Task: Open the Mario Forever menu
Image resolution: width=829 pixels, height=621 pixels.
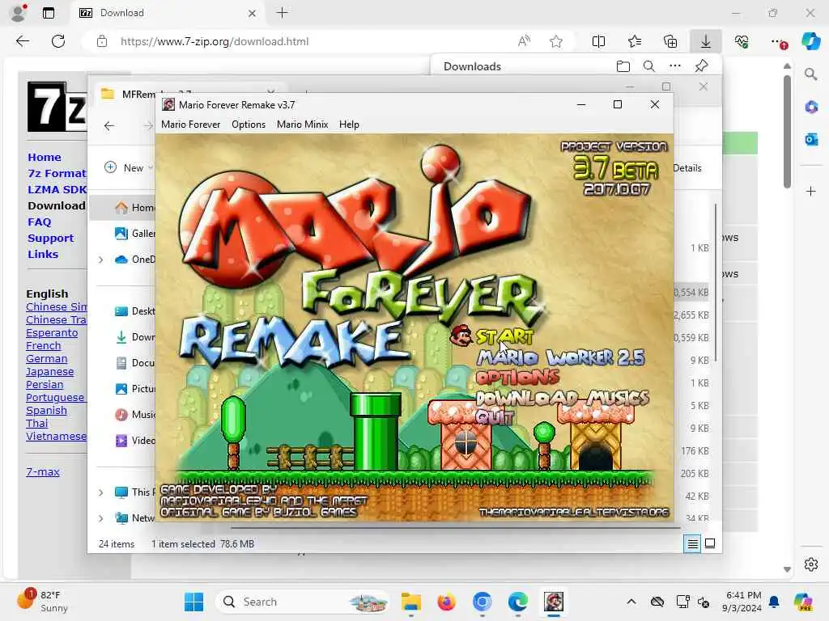Action: pyautogui.click(x=190, y=124)
